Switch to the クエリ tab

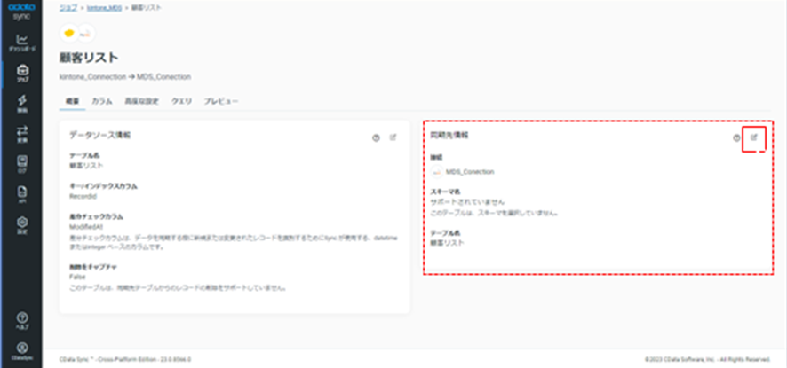click(181, 101)
